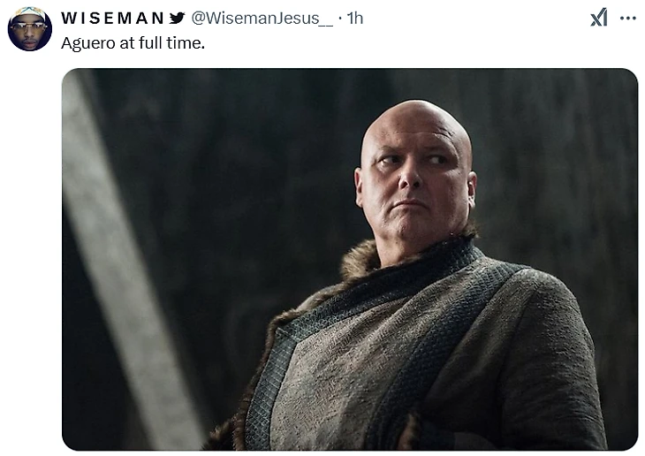Screen dimensions: 645x456
Task: Click the WISEMAN profile avatar
Action: click(x=30, y=29)
